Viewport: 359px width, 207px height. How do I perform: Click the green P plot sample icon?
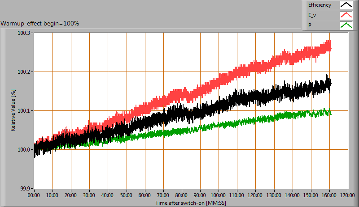[346, 25]
